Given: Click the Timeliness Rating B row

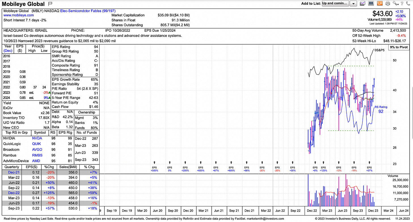Looking at the screenshot, I should [75, 70].
